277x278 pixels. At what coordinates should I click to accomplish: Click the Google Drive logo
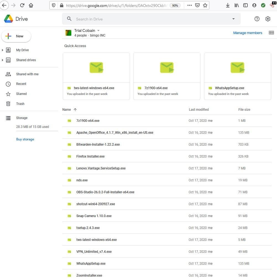9,19
